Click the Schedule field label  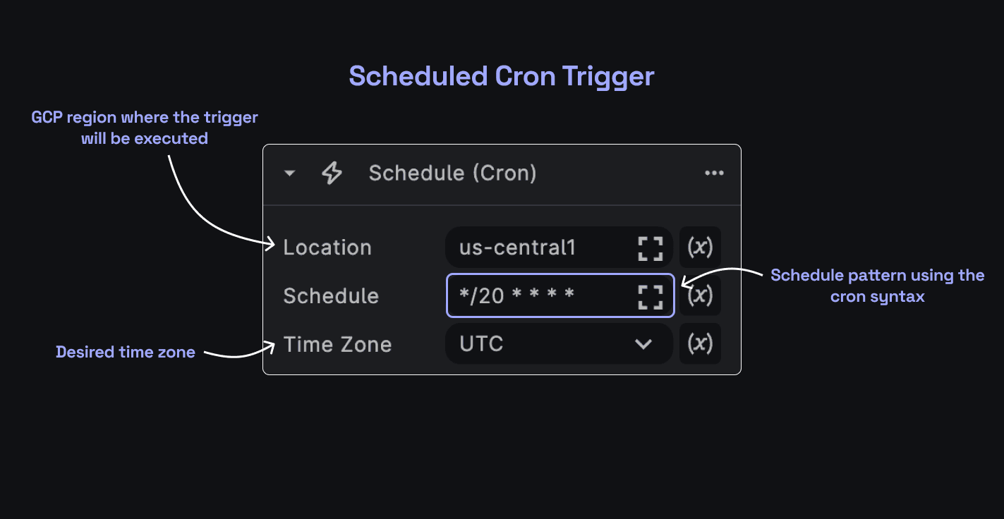pos(331,296)
